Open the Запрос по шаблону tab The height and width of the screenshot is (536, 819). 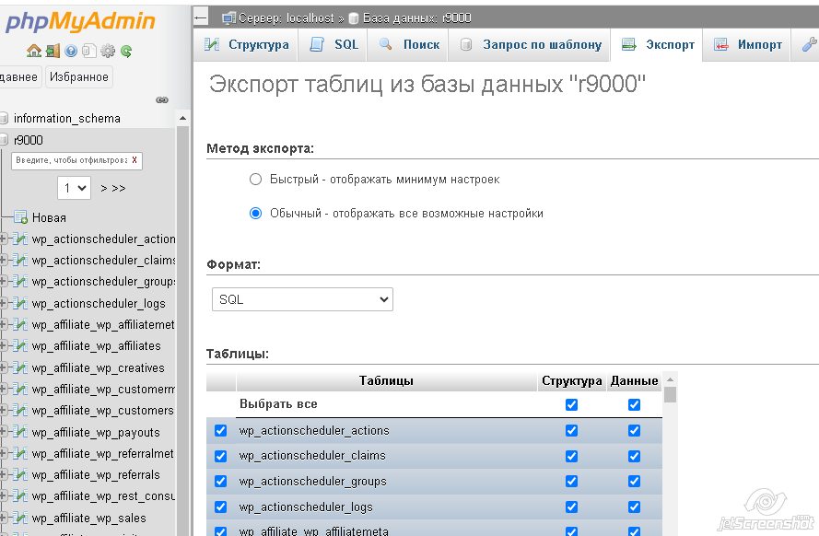coord(532,44)
